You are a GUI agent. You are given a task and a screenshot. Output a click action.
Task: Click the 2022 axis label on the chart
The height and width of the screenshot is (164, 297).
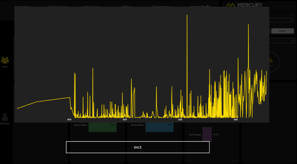pos(180,120)
